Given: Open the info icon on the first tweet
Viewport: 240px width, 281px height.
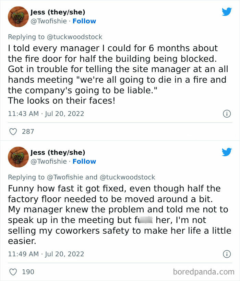Looking at the screenshot, I should 227,114.
